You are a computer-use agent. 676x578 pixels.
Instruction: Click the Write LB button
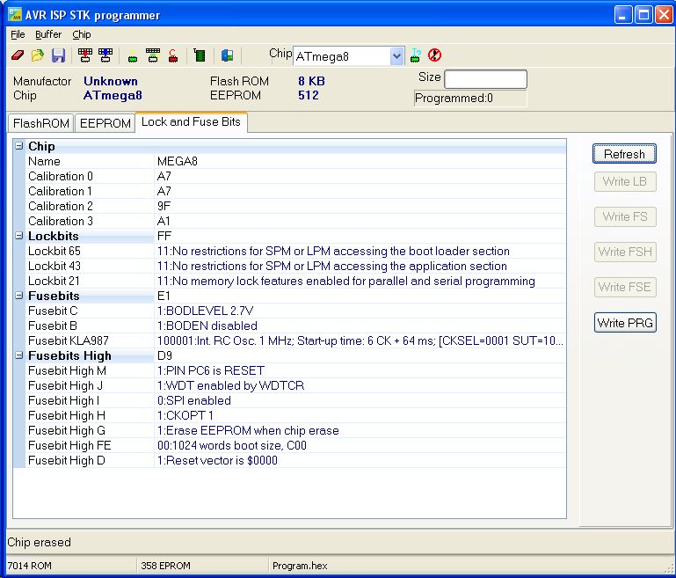[625, 181]
